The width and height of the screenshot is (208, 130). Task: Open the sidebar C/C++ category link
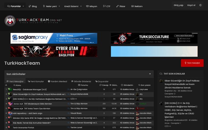(168, 126)
